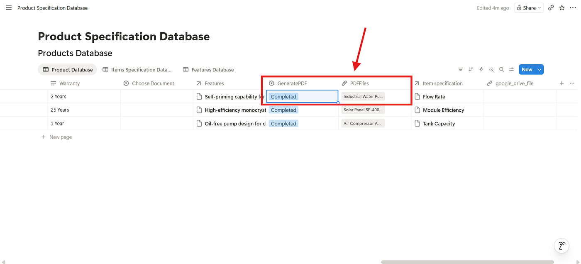Click the blue New button

pos(527,69)
